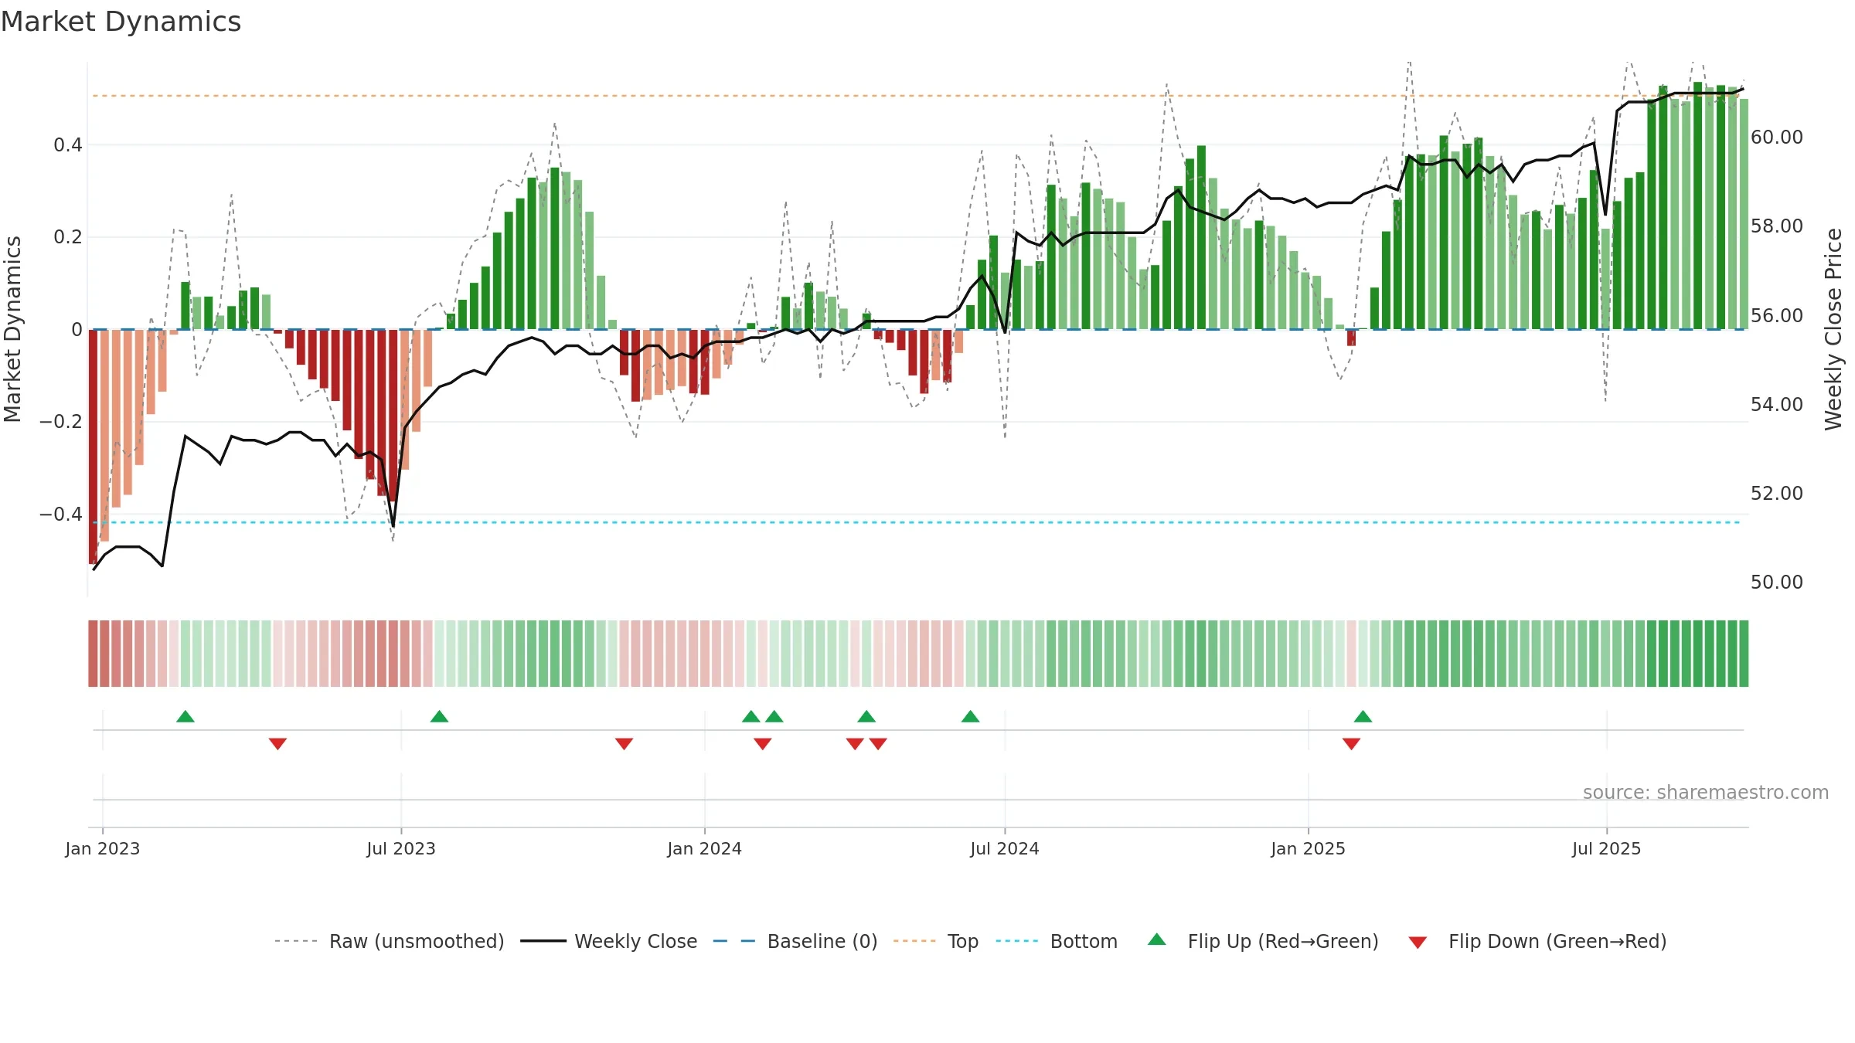
Task: Click the rotated Market Dynamics left axis title
Action: point(12,329)
